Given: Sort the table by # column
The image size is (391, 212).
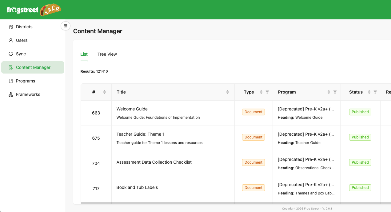Looking at the screenshot, I should [105, 92].
